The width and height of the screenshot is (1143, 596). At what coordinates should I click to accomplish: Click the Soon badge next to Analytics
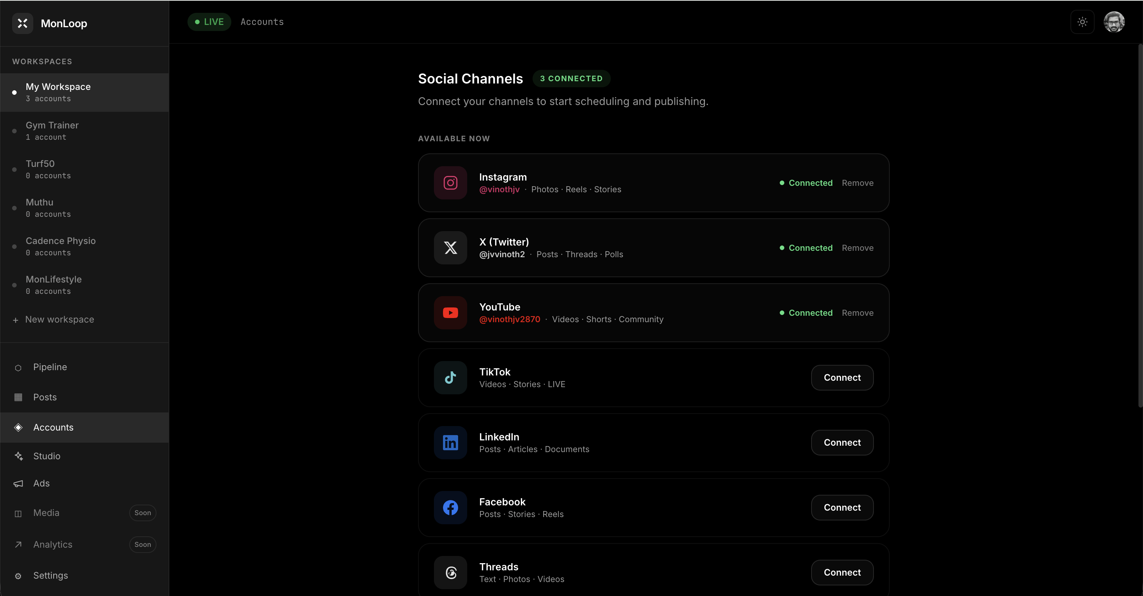click(x=142, y=545)
